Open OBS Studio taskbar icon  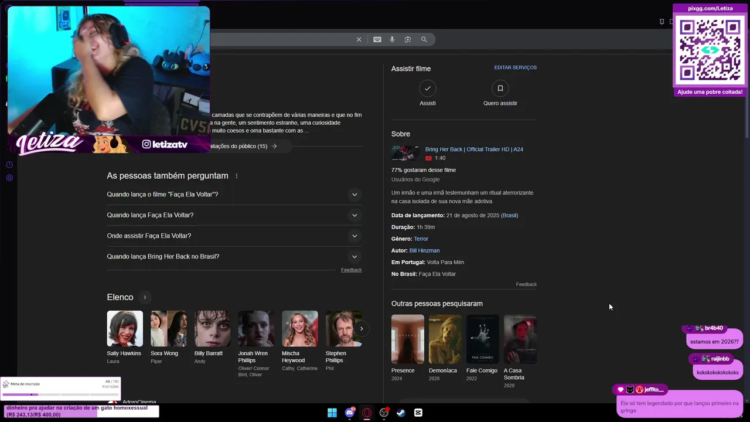click(x=384, y=413)
